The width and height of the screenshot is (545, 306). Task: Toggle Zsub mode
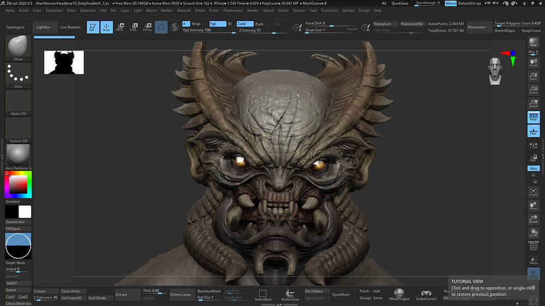click(259, 24)
